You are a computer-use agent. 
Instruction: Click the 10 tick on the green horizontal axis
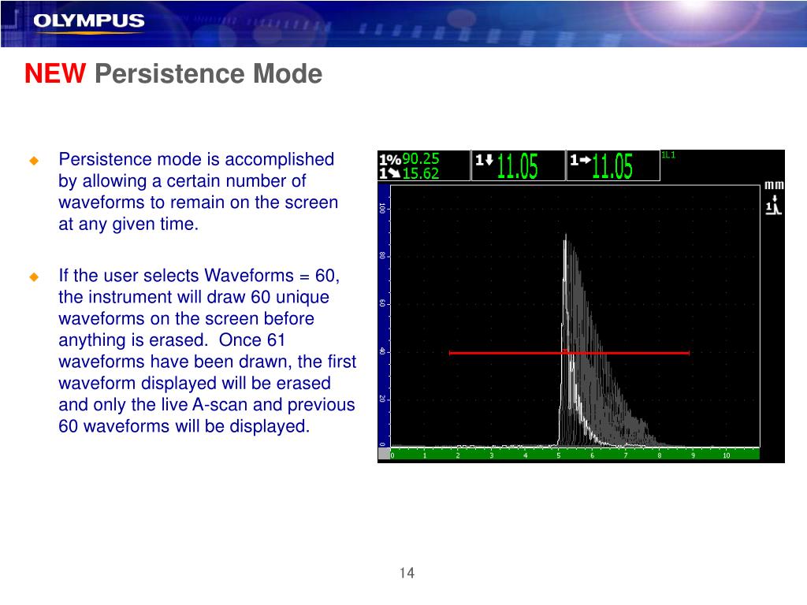[726, 455]
